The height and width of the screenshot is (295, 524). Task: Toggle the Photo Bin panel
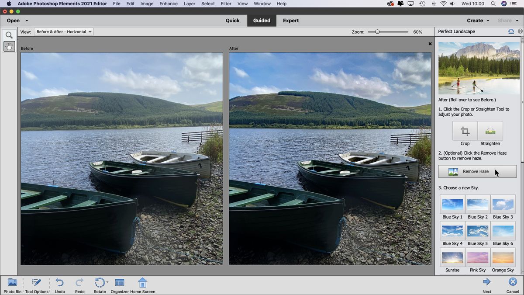[x=12, y=285]
